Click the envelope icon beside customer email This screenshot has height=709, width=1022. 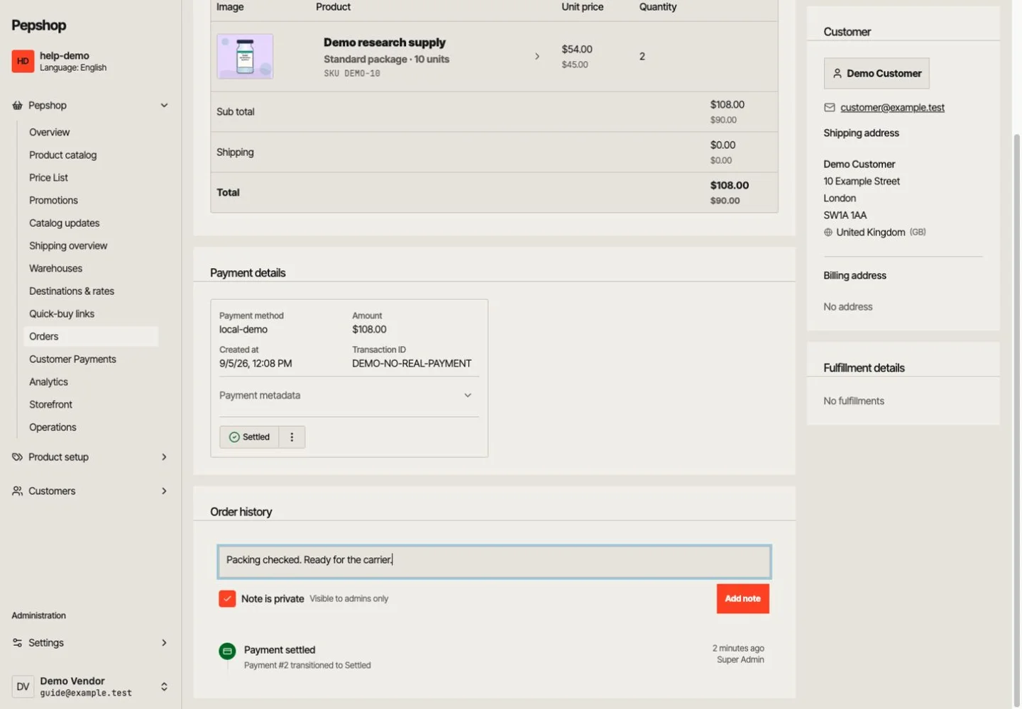[x=829, y=108]
